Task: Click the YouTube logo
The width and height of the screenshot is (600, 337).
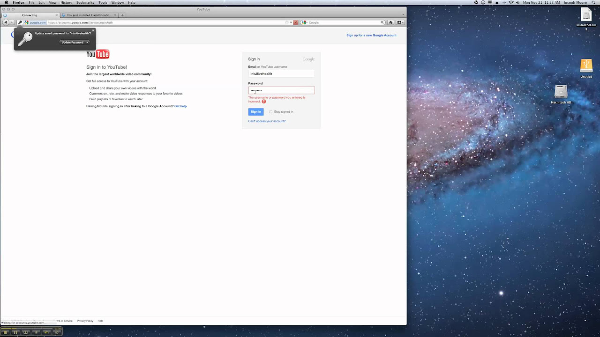Action: [97, 54]
